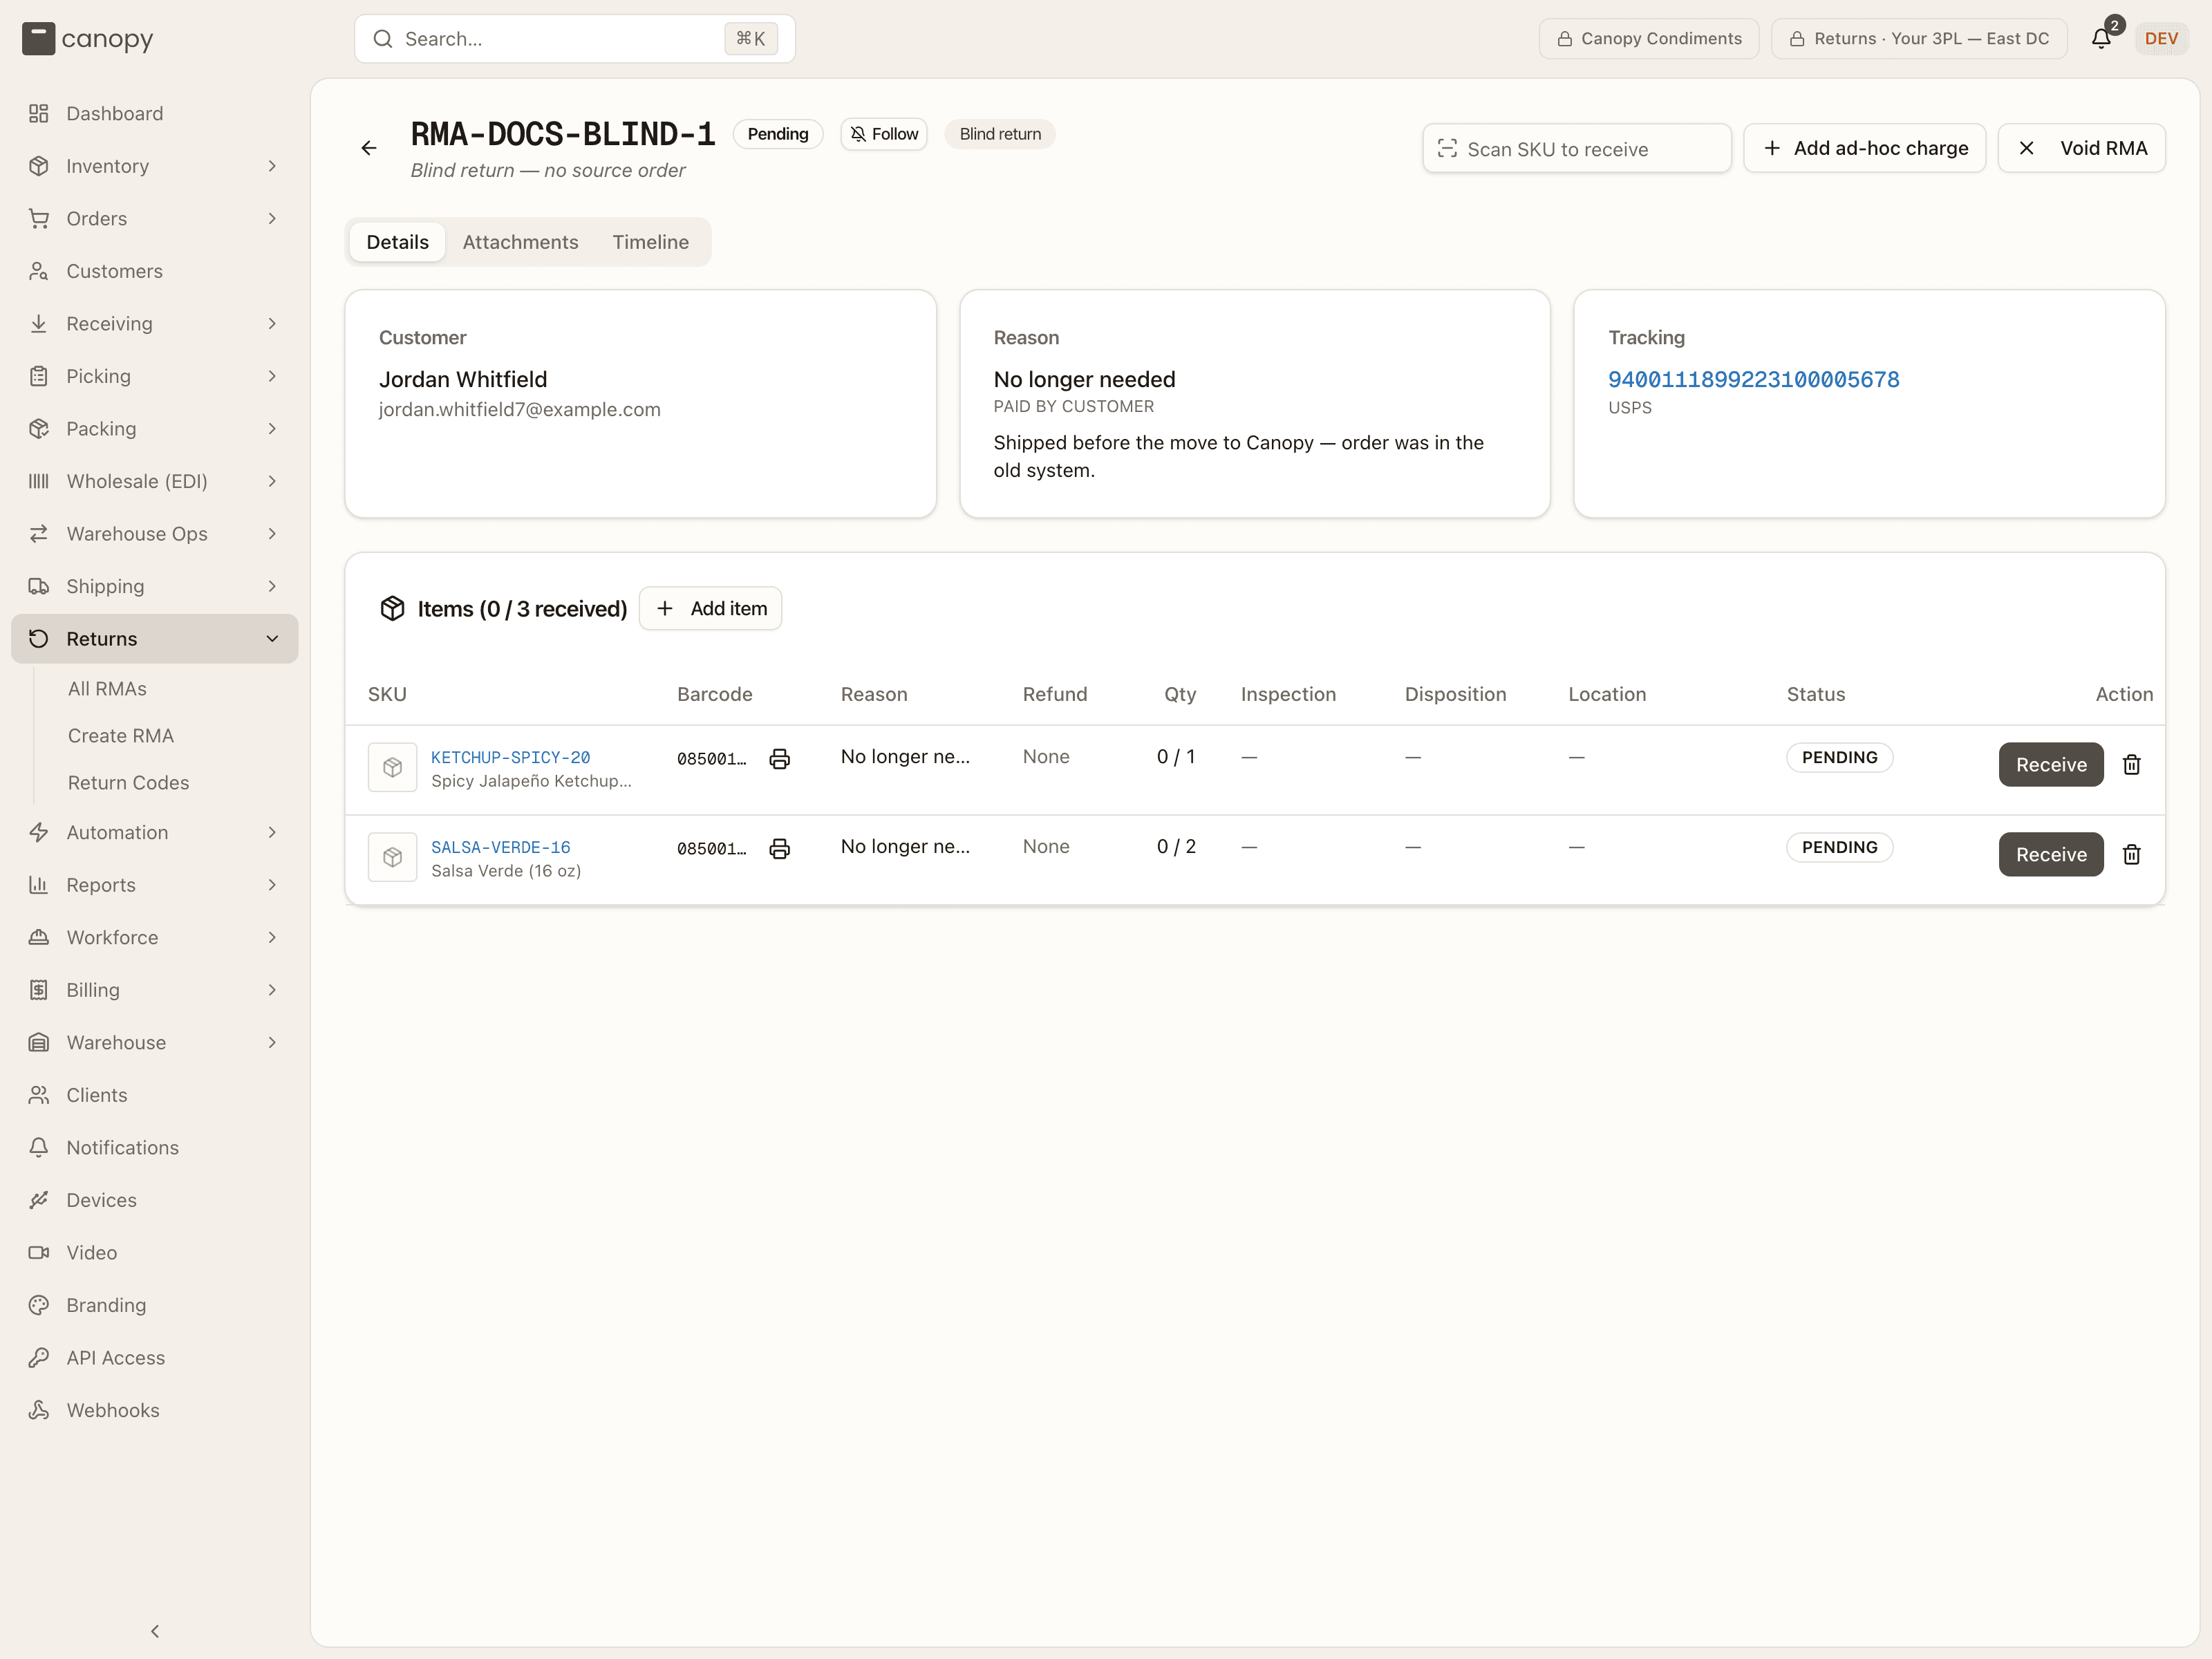Screen dimensions: 2212x1659
Task: Focus the Search field
Action: pyautogui.click(x=575, y=39)
